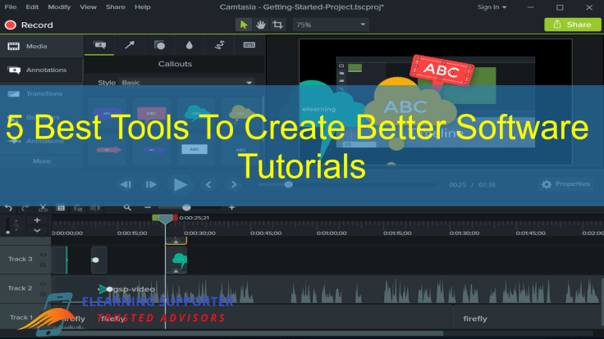Screen dimensions: 604x339
Task: Click the Undo icon
Action: coord(8,208)
